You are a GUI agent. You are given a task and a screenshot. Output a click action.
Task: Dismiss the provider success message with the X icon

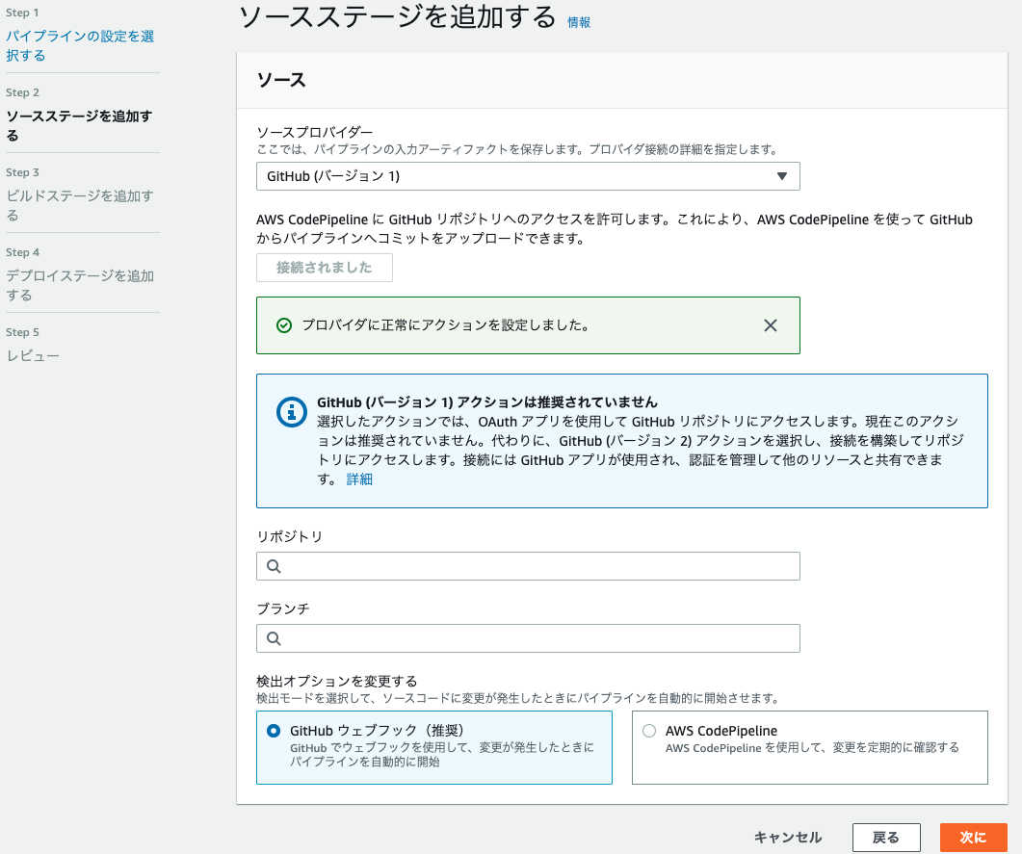click(x=770, y=325)
